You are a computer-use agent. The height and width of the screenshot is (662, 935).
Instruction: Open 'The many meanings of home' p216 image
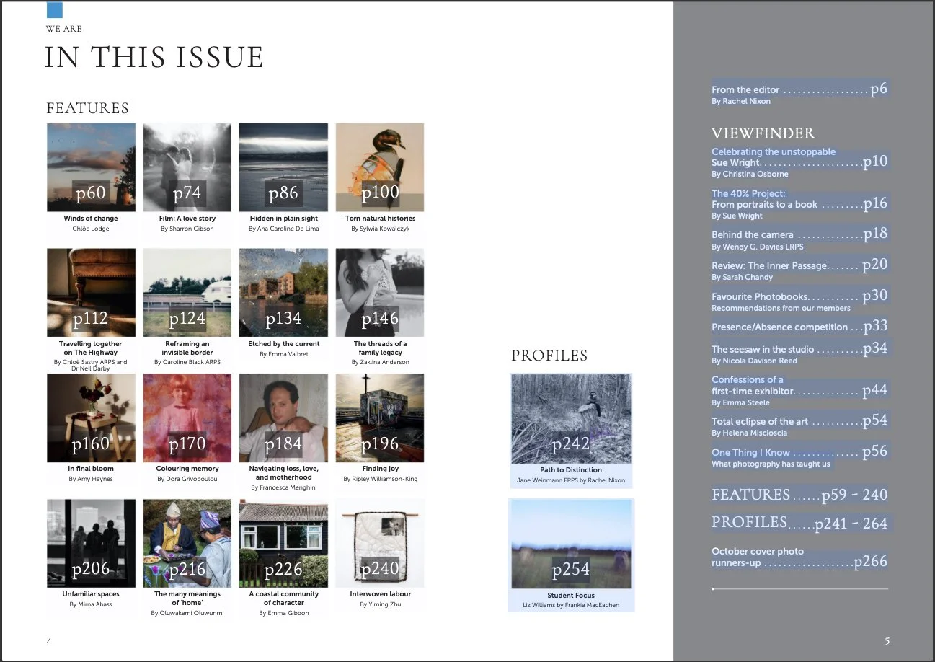pos(187,543)
